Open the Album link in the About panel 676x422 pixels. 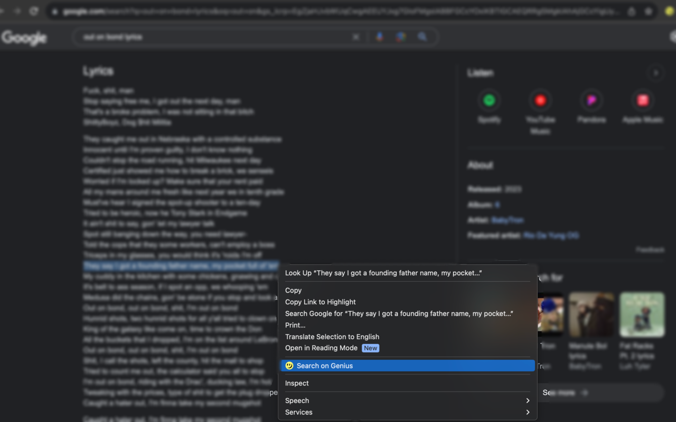[497, 205]
